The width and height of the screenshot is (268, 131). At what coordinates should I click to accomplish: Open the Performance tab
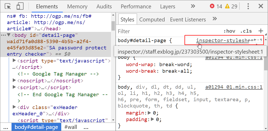click(x=136, y=7)
